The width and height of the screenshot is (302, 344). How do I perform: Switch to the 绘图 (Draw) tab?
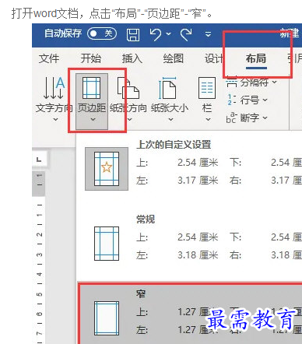(x=174, y=58)
